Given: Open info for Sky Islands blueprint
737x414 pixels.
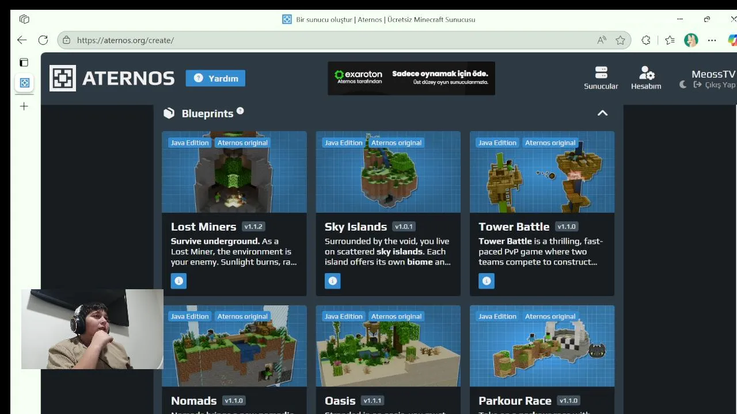Looking at the screenshot, I should coord(332,281).
